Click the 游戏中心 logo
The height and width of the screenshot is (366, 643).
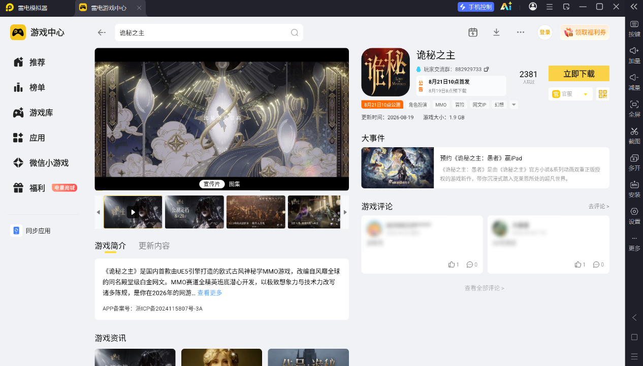[38, 32]
